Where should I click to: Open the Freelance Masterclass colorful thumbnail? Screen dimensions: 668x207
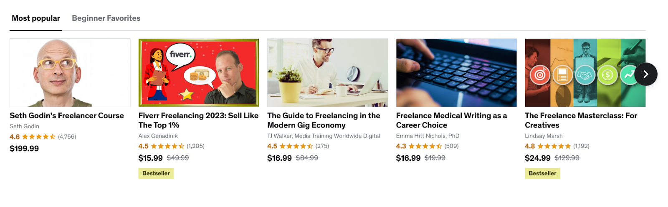(x=585, y=73)
